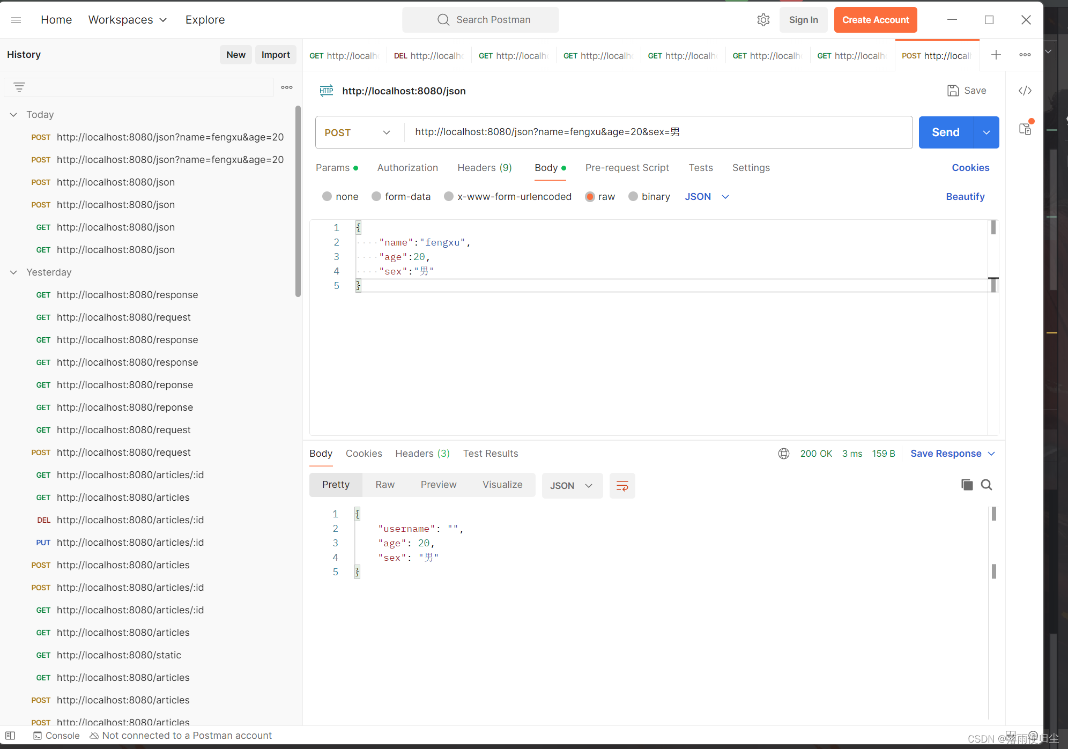Image resolution: width=1068 pixels, height=749 pixels.
Task: Click the network globe icon in response
Action: pyautogui.click(x=783, y=454)
